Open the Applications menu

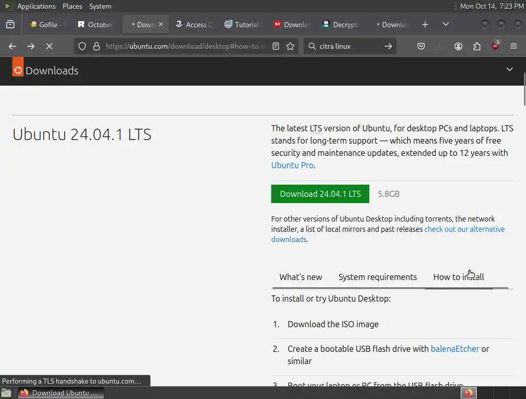tap(36, 6)
